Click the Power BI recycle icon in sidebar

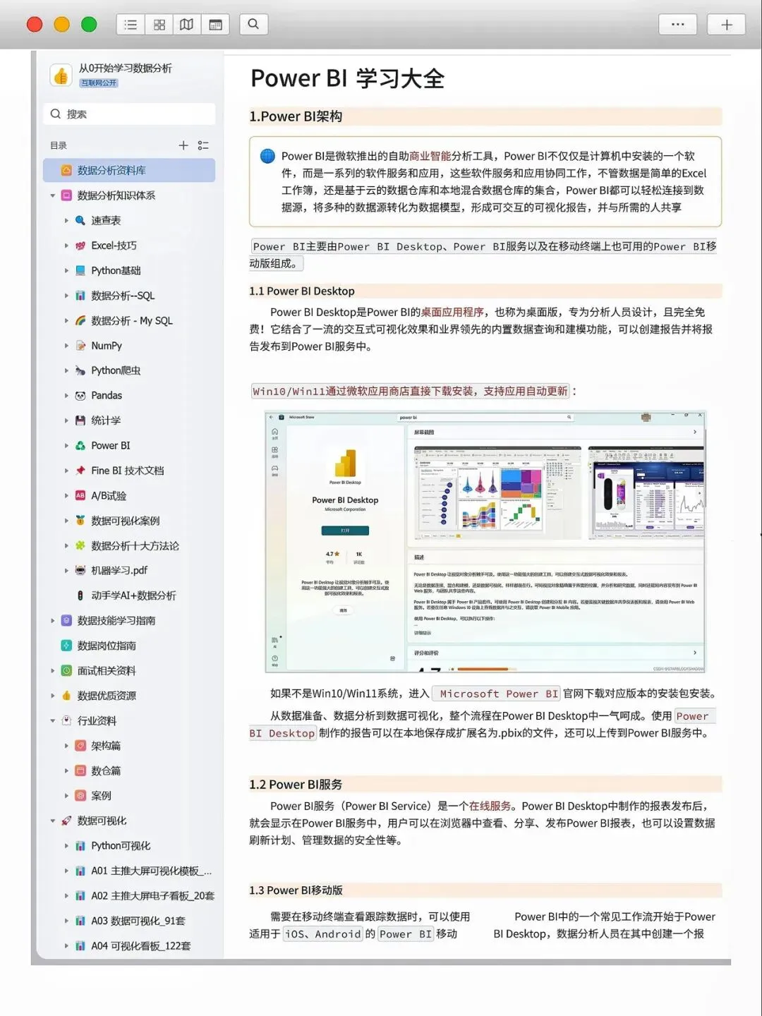click(x=80, y=446)
